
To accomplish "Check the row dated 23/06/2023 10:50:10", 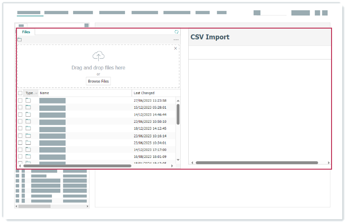I will pos(20,121).
